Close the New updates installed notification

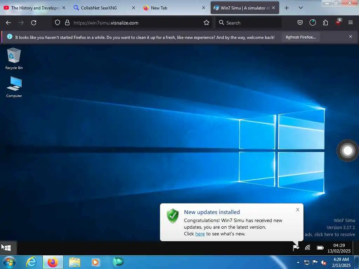coord(297,209)
